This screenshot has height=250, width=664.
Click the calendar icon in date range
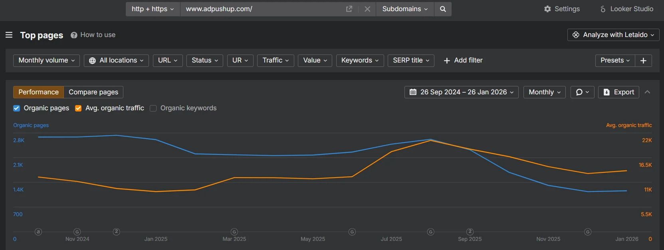pyautogui.click(x=413, y=92)
